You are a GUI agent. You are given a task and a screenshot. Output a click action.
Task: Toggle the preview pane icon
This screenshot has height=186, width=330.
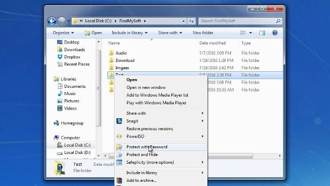pos(262,33)
